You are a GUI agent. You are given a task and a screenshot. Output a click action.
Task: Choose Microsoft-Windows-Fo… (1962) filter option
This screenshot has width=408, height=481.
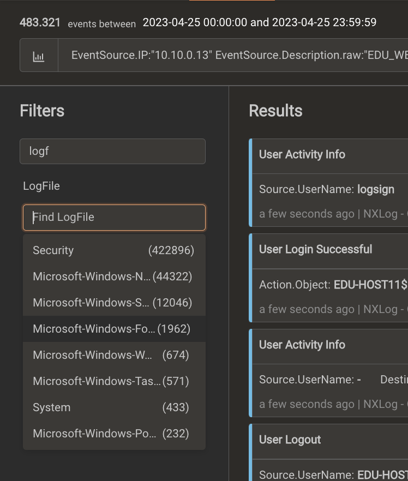114,329
